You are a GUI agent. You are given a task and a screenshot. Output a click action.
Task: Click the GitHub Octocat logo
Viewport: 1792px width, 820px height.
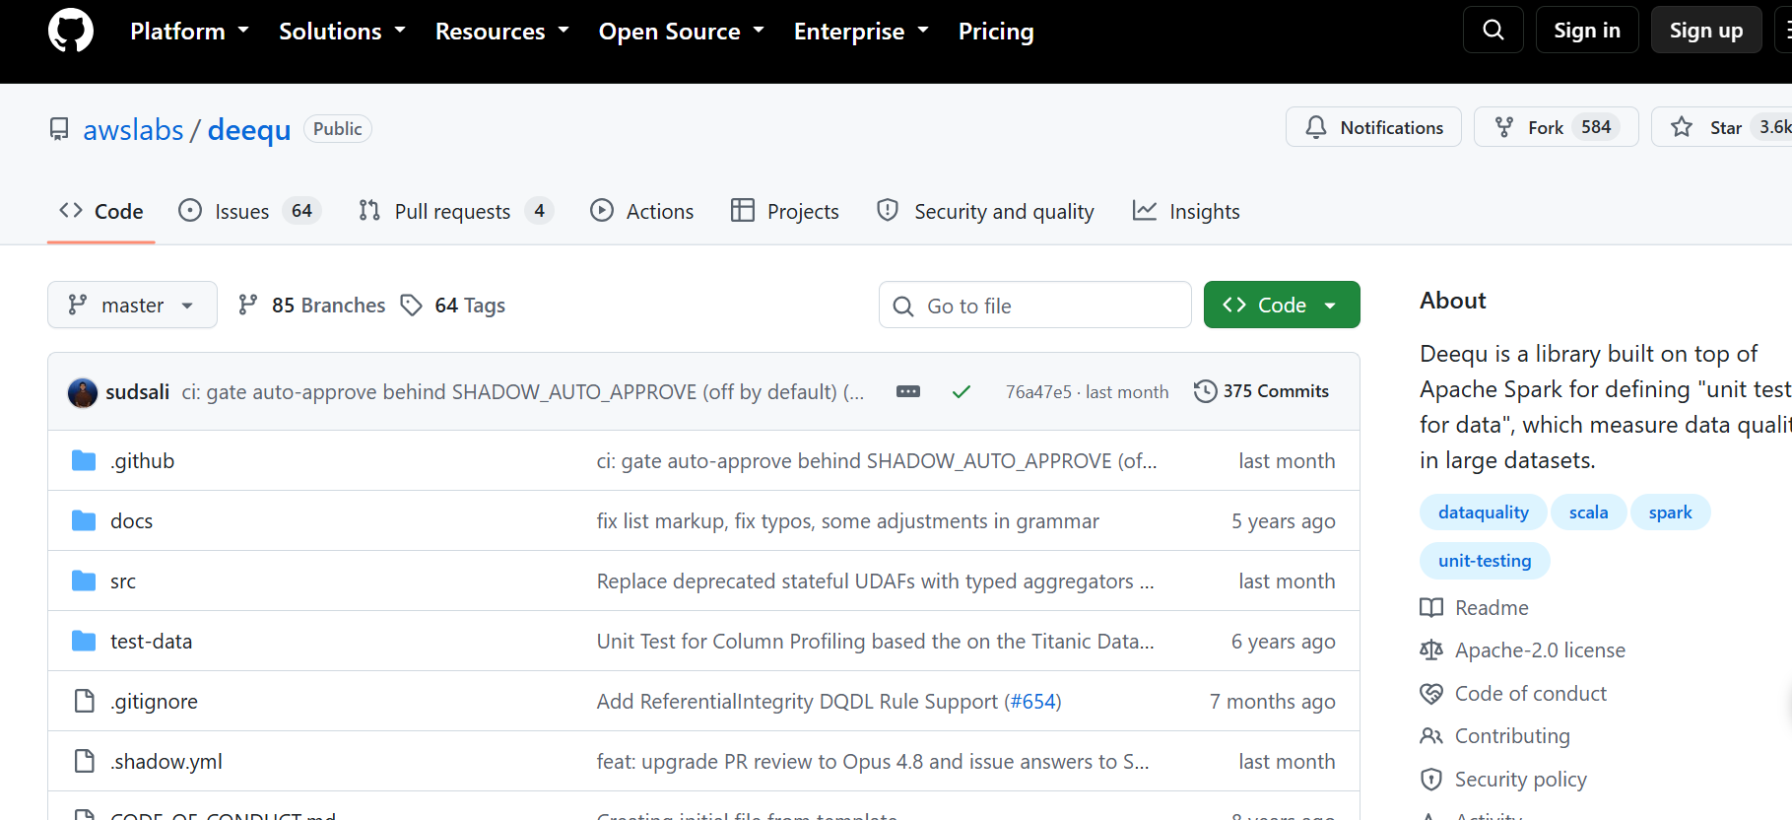coord(71,31)
